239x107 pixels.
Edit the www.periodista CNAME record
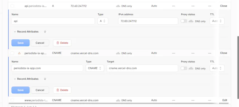(x=225, y=100)
